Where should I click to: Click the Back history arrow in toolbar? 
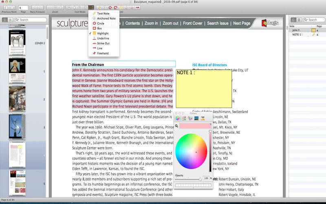tap(35, 8)
